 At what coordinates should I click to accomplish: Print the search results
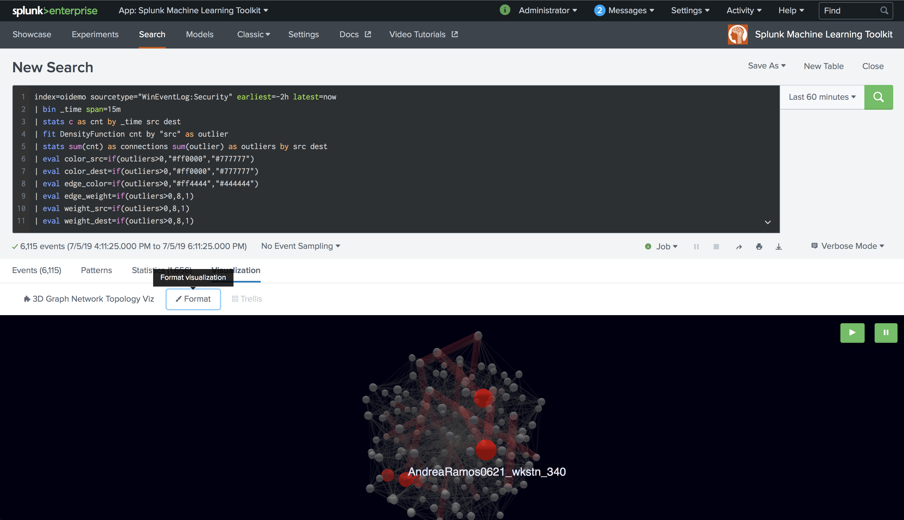click(759, 246)
